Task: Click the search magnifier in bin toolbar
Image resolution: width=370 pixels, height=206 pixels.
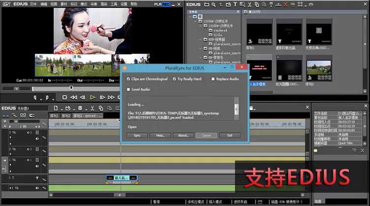Action: [x=214, y=4]
